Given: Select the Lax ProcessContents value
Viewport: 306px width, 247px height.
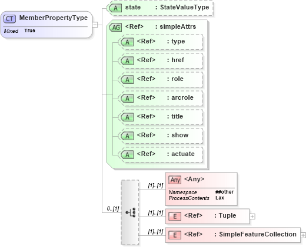Looking at the screenshot, I should [x=219, y=198].
